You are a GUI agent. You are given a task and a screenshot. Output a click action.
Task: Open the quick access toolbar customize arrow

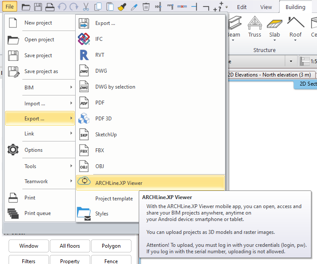[x=227, y=7]
